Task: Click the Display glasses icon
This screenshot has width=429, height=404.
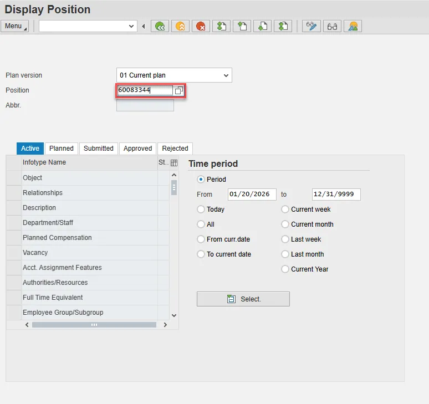Action: pyautogui.click(x=332, y=26)
